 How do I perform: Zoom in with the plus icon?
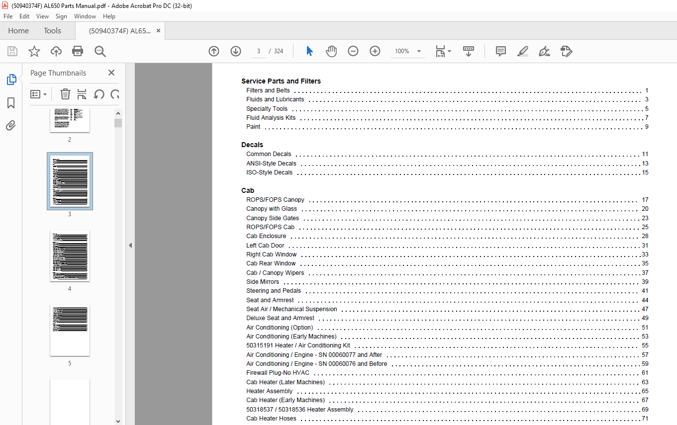(375, 51)
